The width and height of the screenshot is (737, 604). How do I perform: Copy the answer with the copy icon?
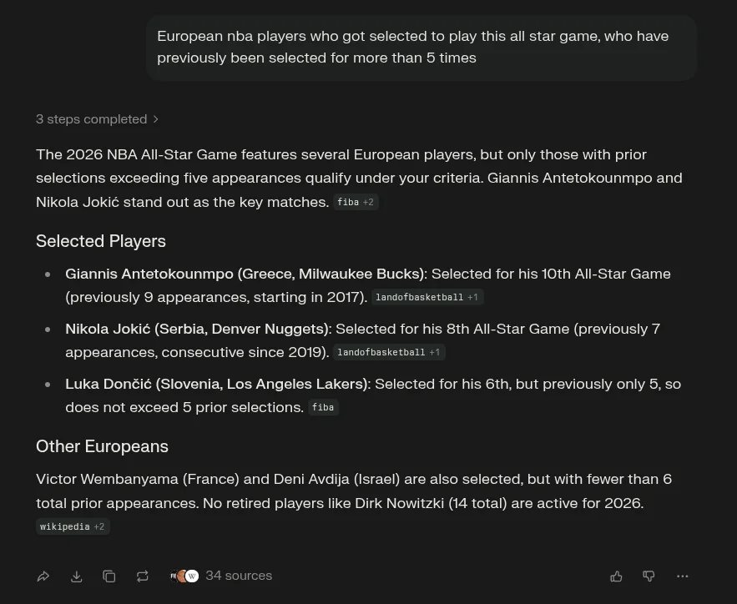(109, 576)
